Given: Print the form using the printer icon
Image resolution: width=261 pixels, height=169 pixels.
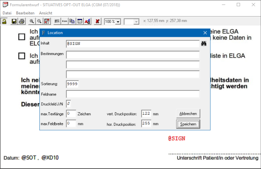Looking at the screenshot, I should click(x=22, y=21).
